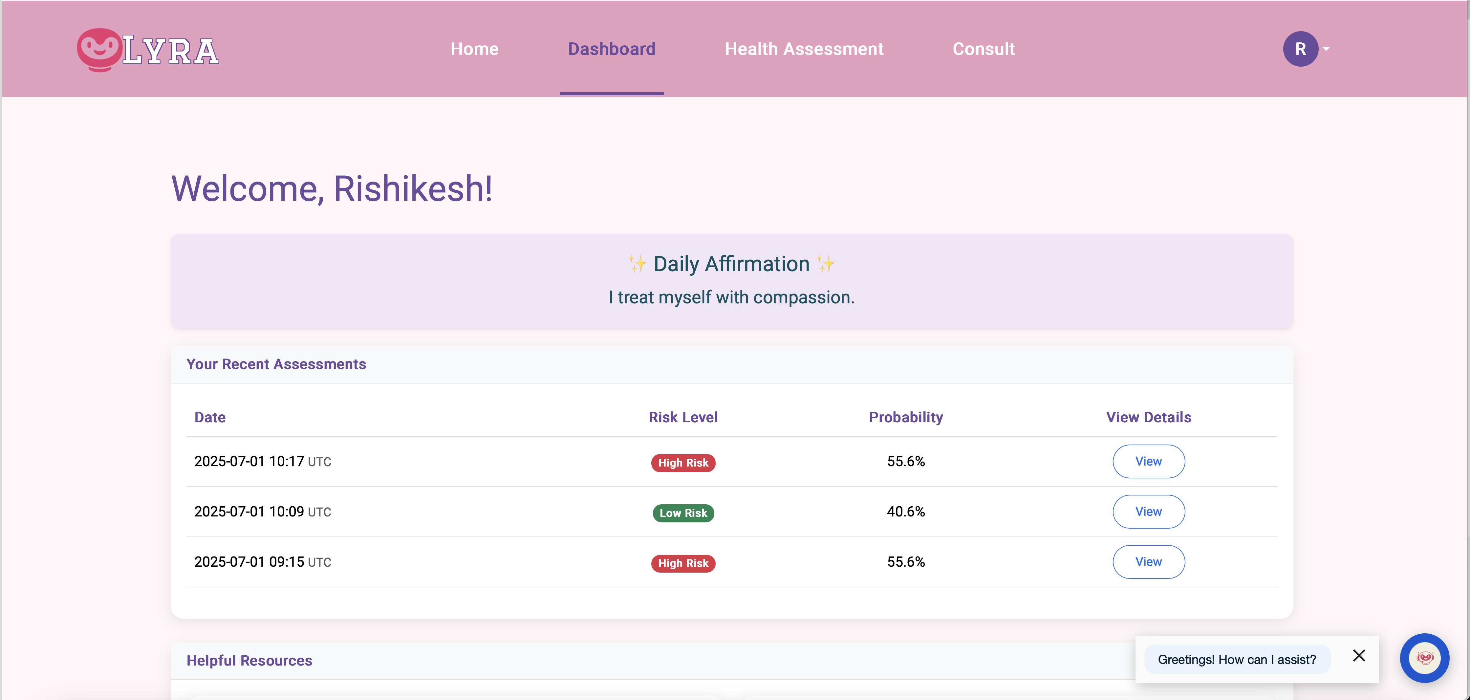The width and height of the screenshot is (1470, 700).
Task: Open Health Assessment from navigation
Action: (x=804, y=49)
